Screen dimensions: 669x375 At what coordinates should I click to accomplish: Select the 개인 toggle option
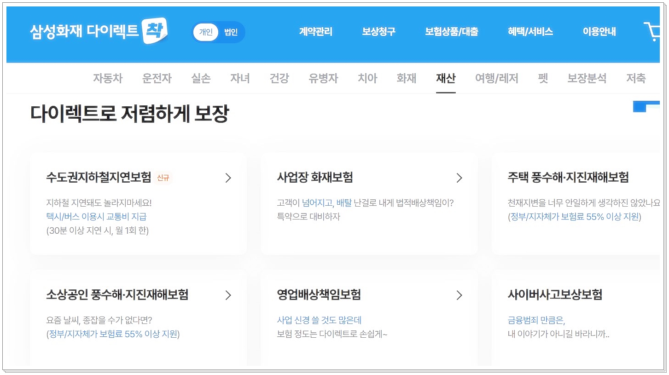coord(206,32)
